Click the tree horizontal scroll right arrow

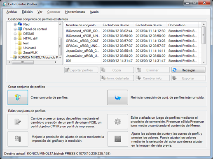point(56,62)
